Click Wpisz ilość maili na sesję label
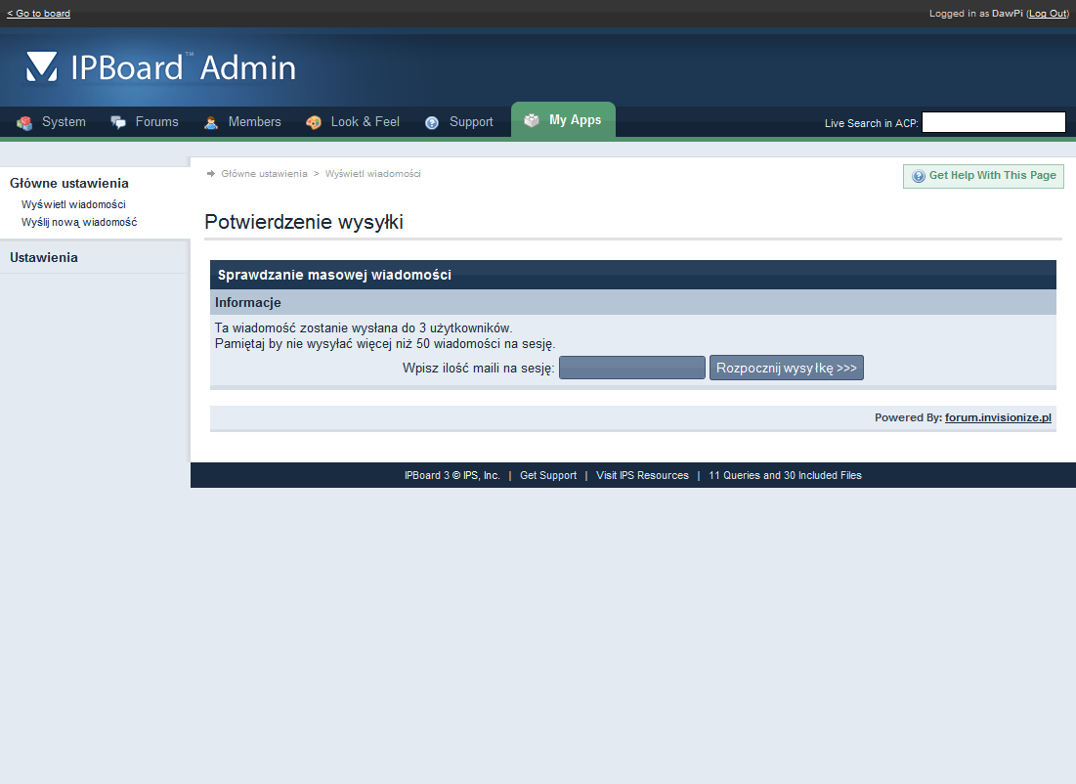 click(x=478, y=368)
